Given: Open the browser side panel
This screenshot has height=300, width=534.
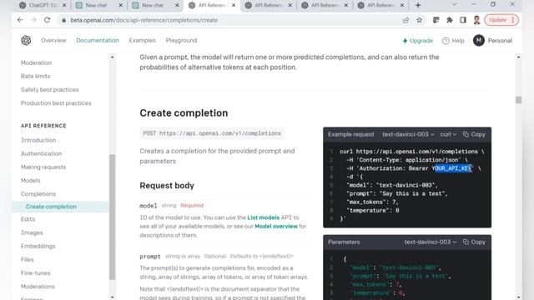Looking at the screenshot, I should click(463, 20).
